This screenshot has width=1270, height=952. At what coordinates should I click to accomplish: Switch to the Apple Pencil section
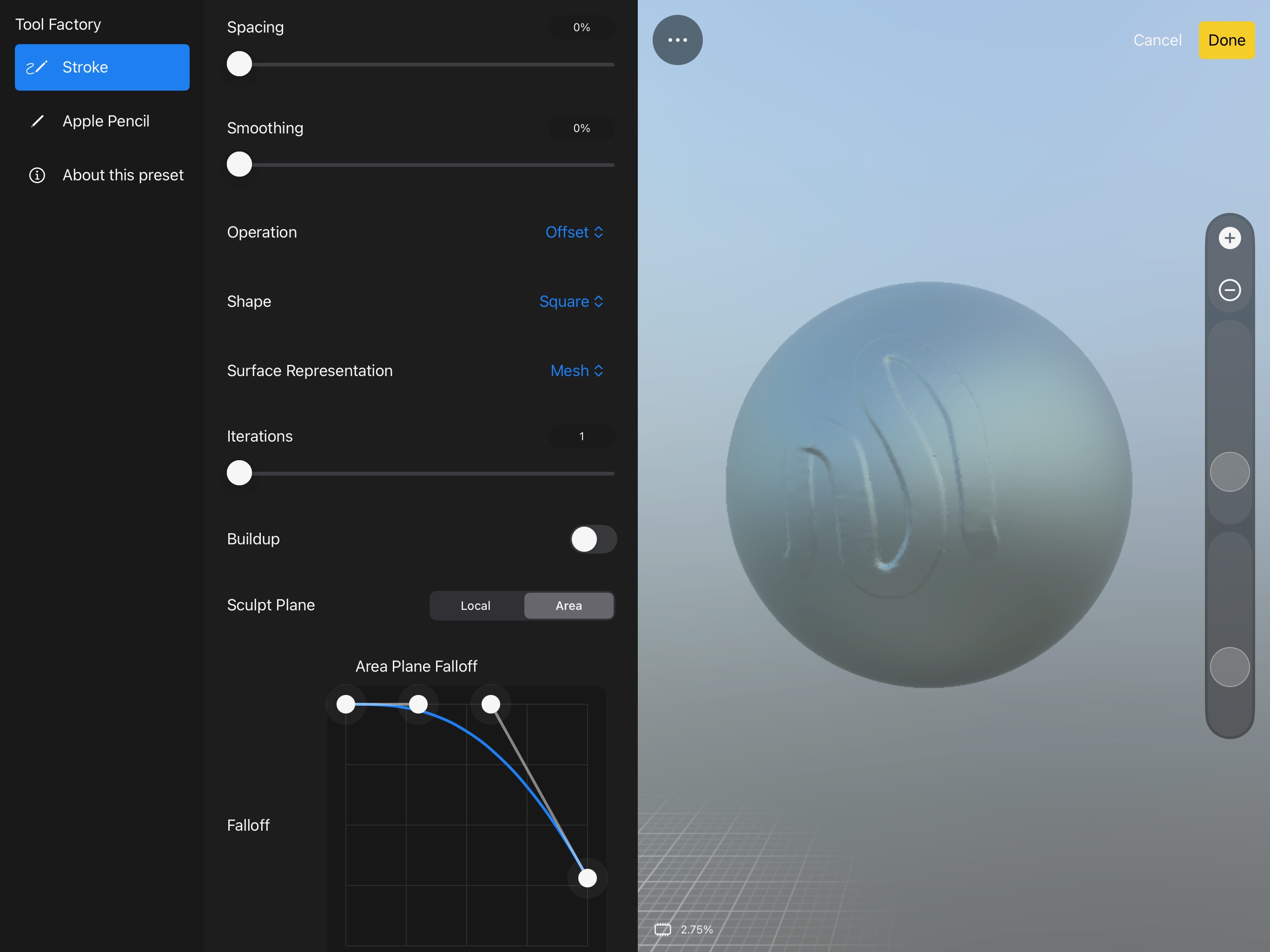(106, 121)
